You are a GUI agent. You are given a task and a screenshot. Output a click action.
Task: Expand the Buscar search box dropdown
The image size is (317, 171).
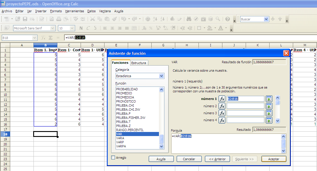[266, 19]
